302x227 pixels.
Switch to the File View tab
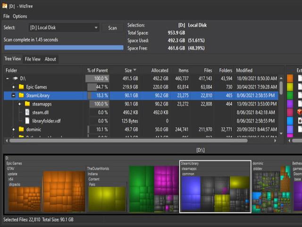pos(33,59)
